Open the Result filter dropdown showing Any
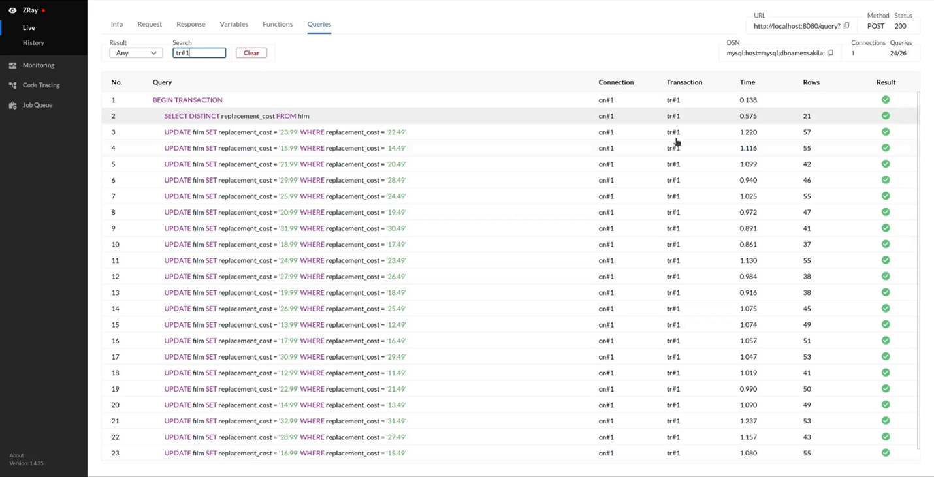 pyautogui.click(x=135, y=52)
